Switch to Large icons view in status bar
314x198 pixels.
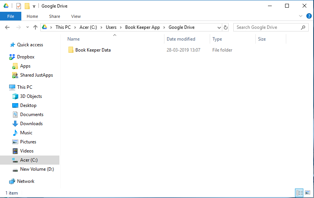coord(308,193)
